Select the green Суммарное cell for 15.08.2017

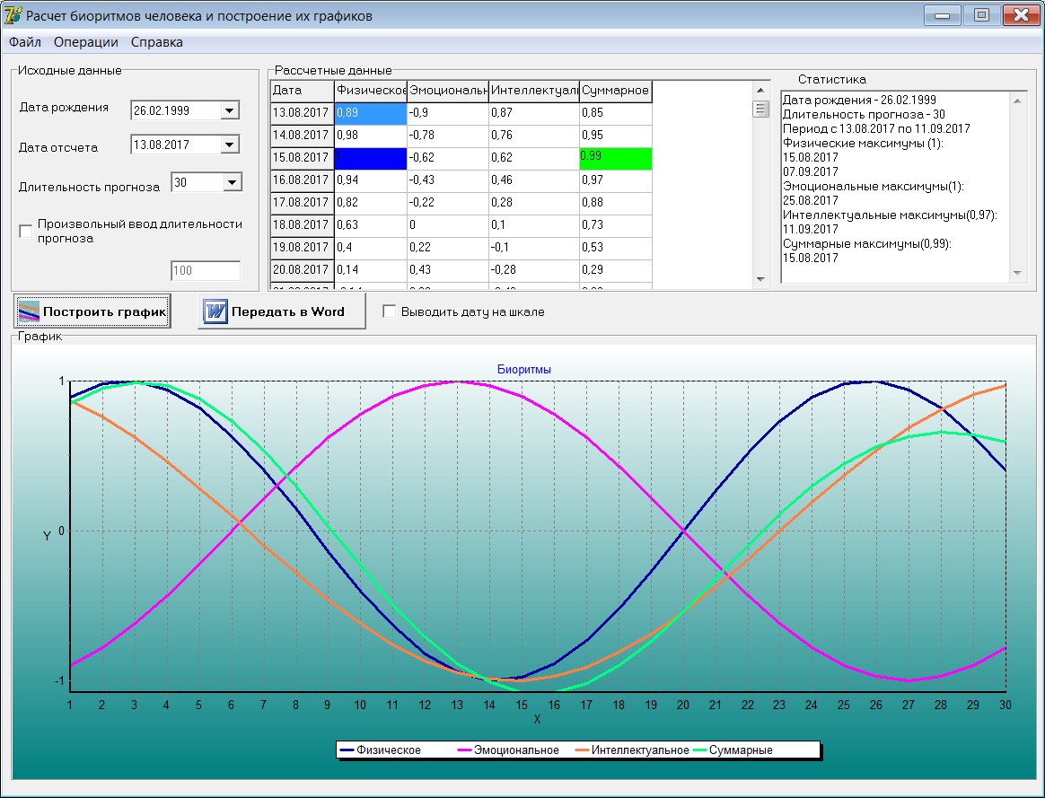tap(615, 158)
